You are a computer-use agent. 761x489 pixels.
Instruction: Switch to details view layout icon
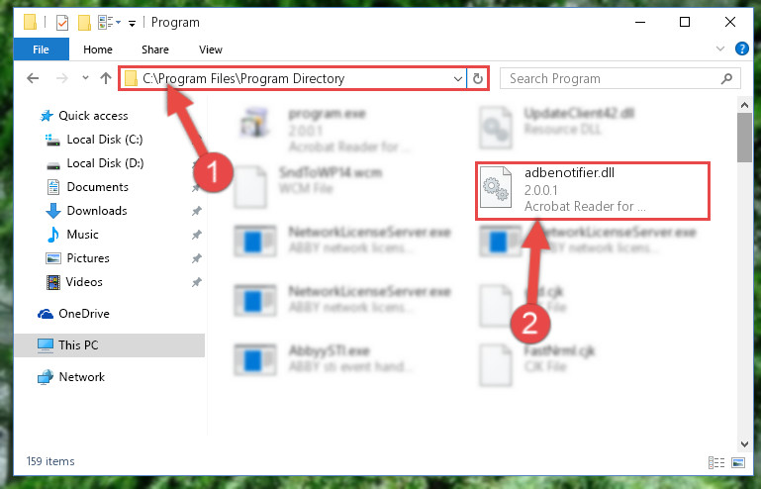[716, 463]
